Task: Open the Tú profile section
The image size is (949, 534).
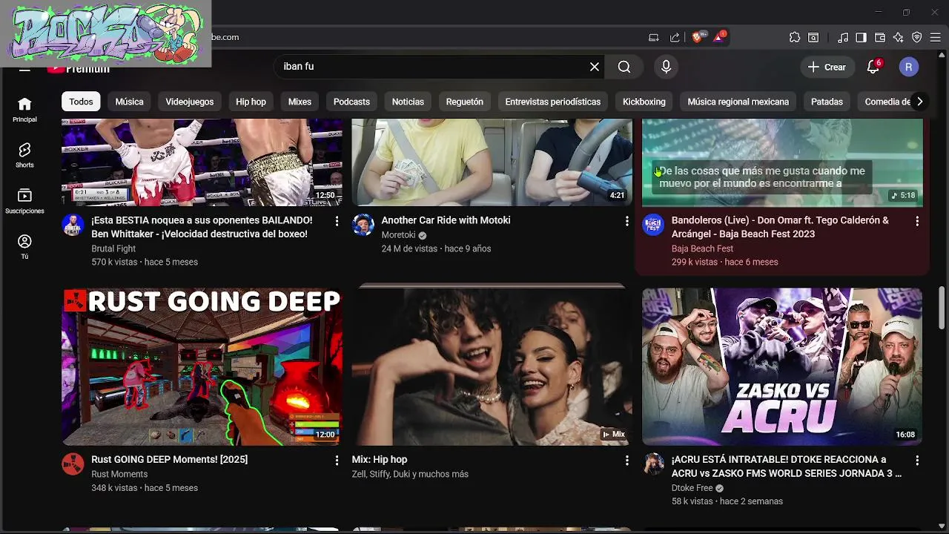Action: pos(24,242)
